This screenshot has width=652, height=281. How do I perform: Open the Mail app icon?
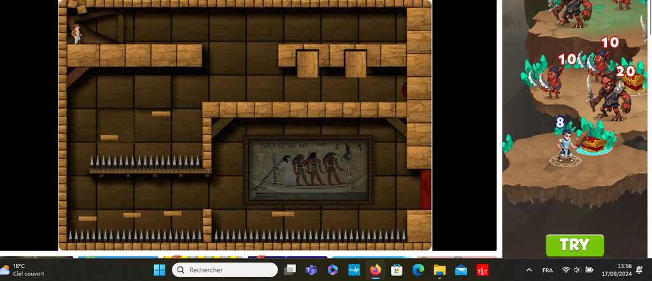tap(461, 270)
